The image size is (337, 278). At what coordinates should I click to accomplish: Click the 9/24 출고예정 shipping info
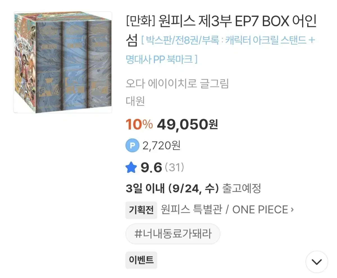tap(194, 189)
